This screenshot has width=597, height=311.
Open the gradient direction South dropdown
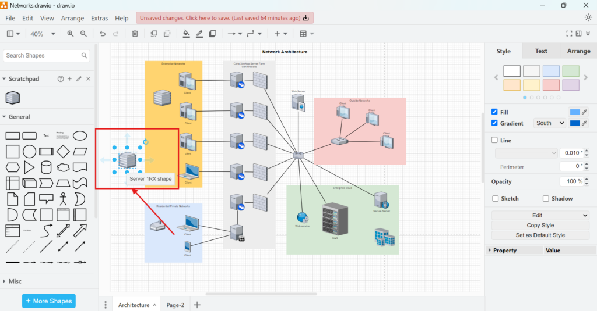coord(550,123)
